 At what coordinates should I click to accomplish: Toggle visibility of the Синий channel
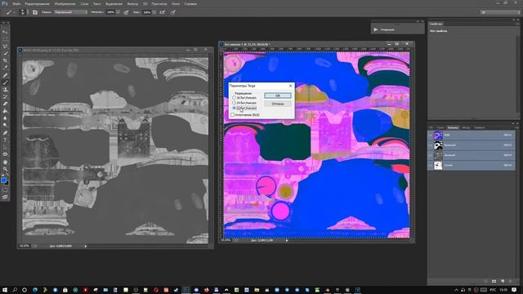[431, 165]
